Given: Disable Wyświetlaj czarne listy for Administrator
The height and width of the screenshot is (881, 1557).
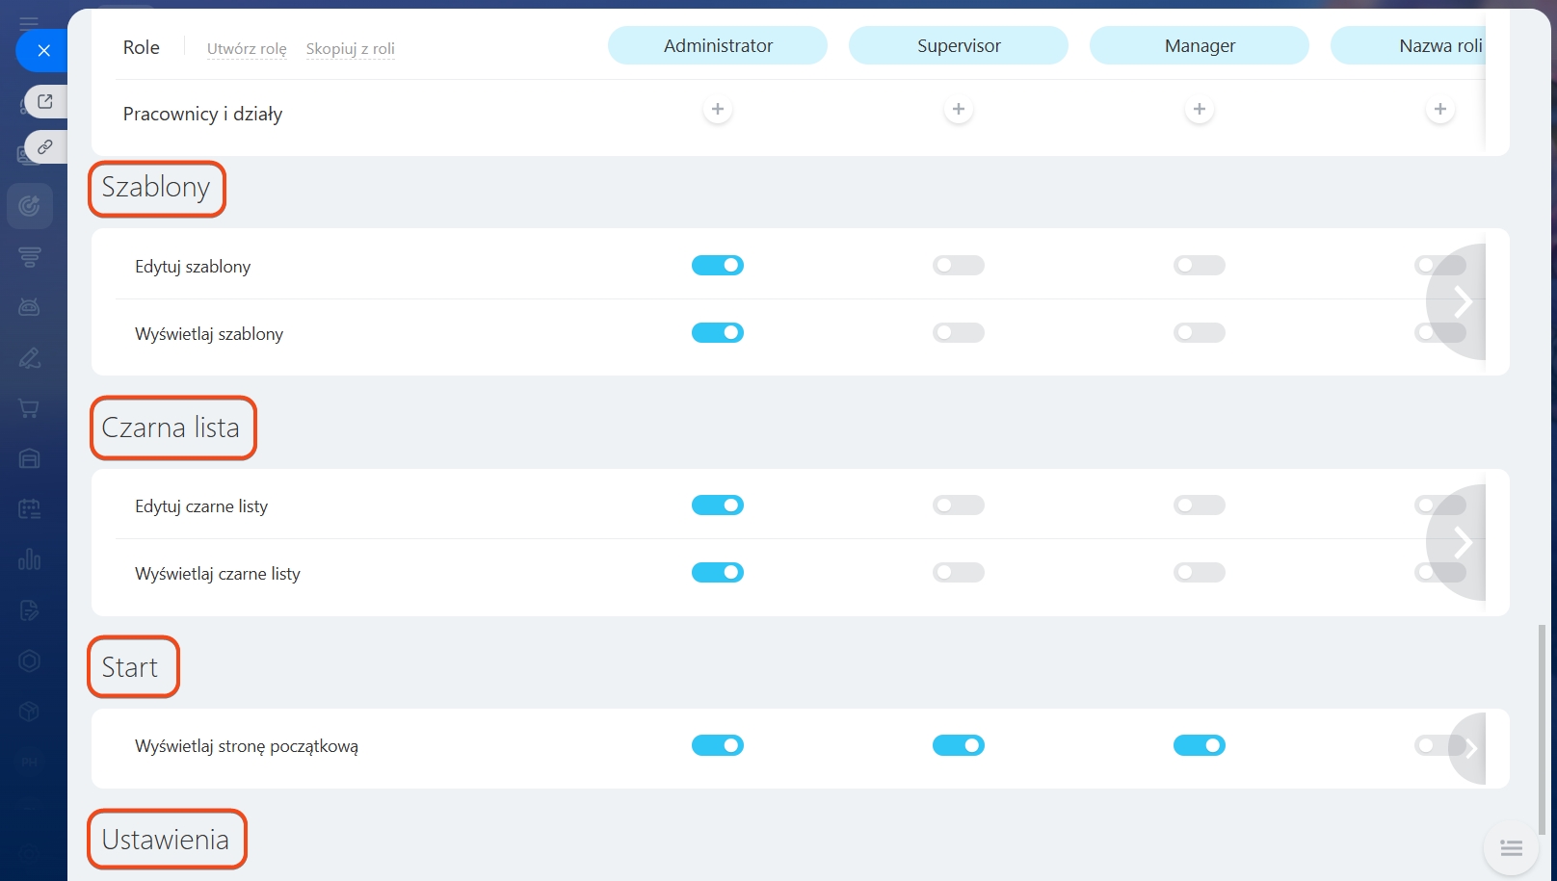Looking at the screenshot, I should click(718, 572).
